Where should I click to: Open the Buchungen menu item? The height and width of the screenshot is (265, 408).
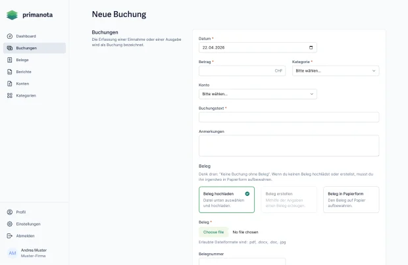[34, 48]
